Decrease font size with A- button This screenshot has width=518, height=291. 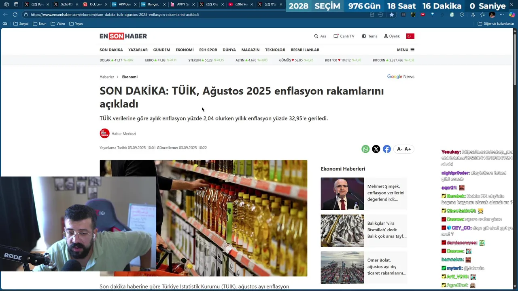(x=399, y=149)
